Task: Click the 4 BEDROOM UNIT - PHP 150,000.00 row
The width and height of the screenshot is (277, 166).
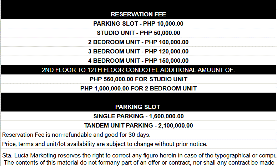Action: (138, 61)
